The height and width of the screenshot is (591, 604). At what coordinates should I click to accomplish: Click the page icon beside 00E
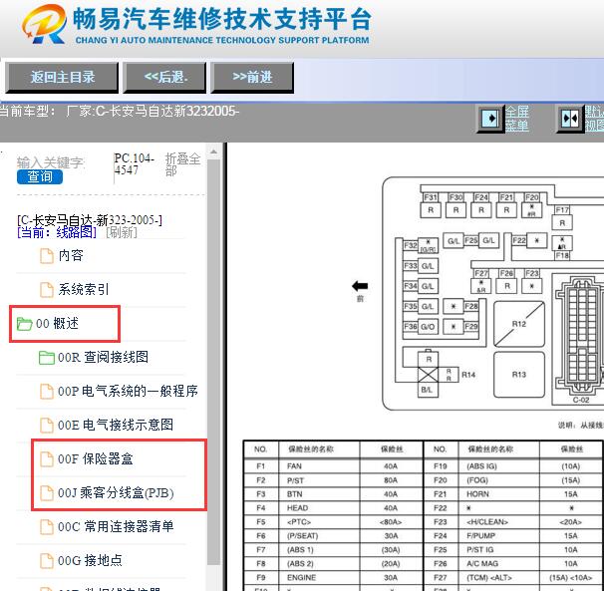(47, 426)
